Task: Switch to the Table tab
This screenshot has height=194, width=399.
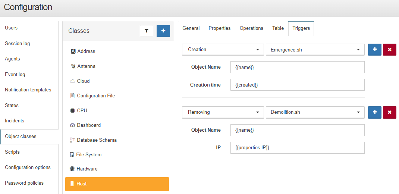Action: coord(278,28)
